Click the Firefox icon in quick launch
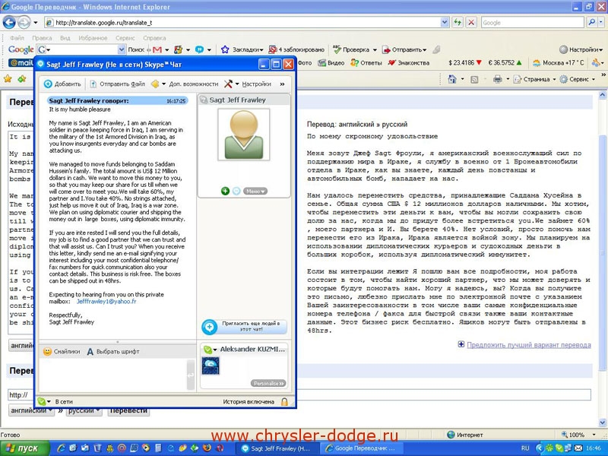The height and width of the screenshot is (456, 608). [207, 448]
